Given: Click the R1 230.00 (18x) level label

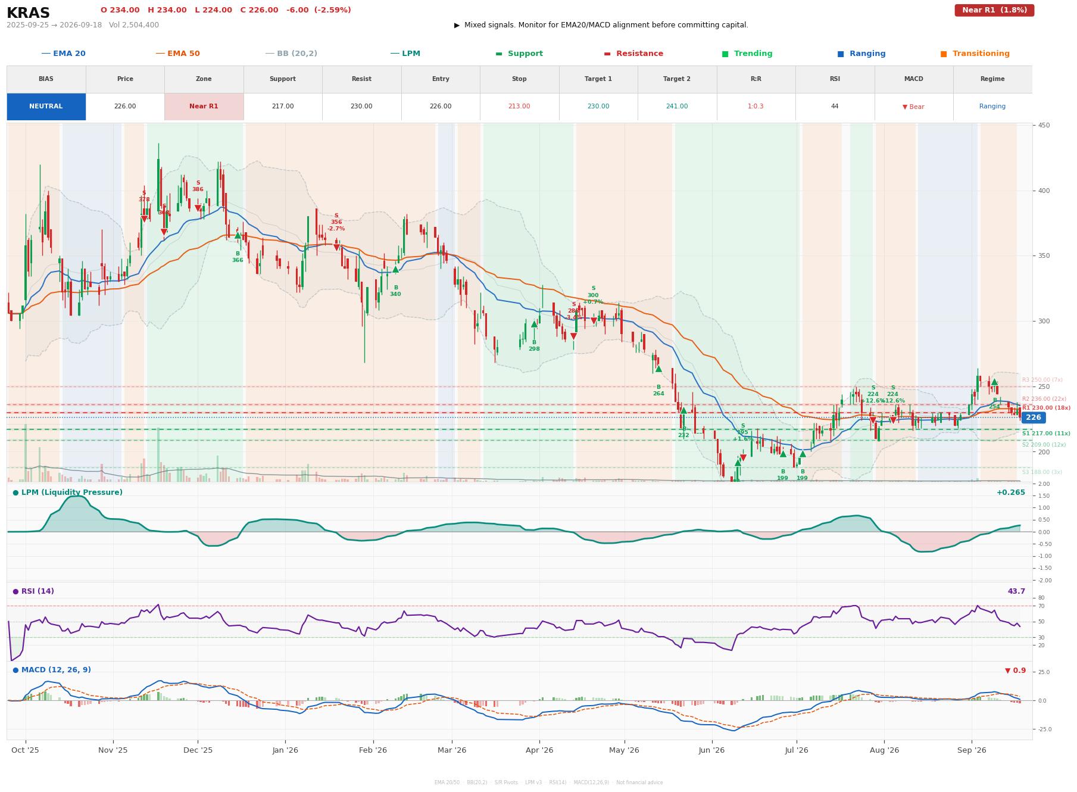Looking at the screenshot, I should tap(1046, 408).
